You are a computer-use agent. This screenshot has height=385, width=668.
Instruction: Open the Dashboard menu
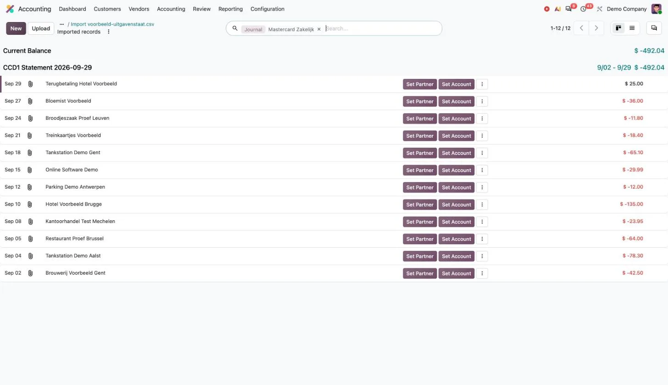tap(72, 9)
